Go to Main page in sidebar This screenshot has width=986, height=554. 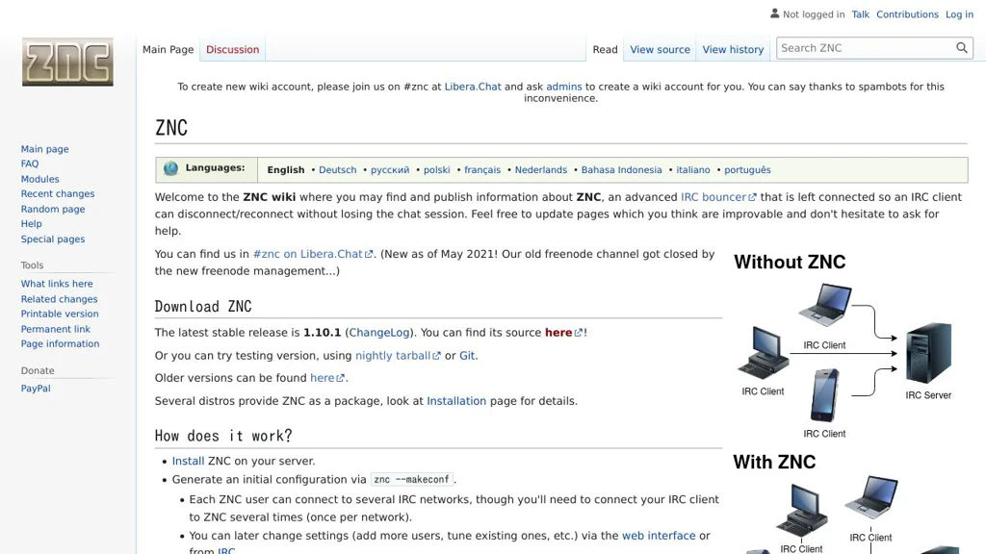coord(44,149)
